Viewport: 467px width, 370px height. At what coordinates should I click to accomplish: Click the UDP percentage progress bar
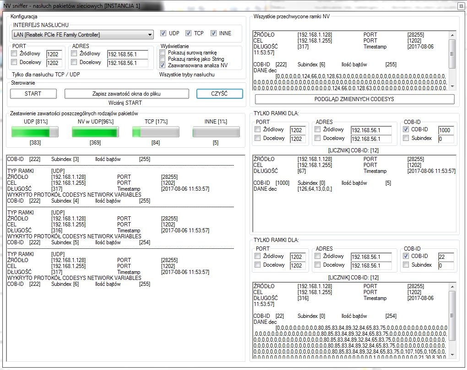(x=35, y=132)
